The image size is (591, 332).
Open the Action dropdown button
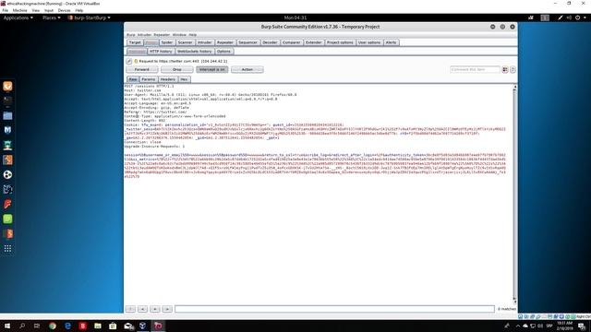[247, 70]
